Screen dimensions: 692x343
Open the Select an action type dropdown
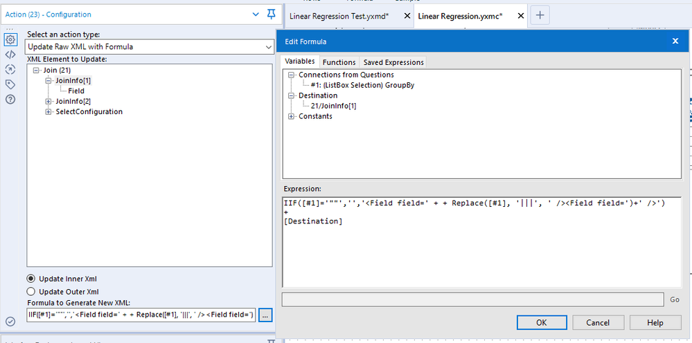tap(150, 46)
